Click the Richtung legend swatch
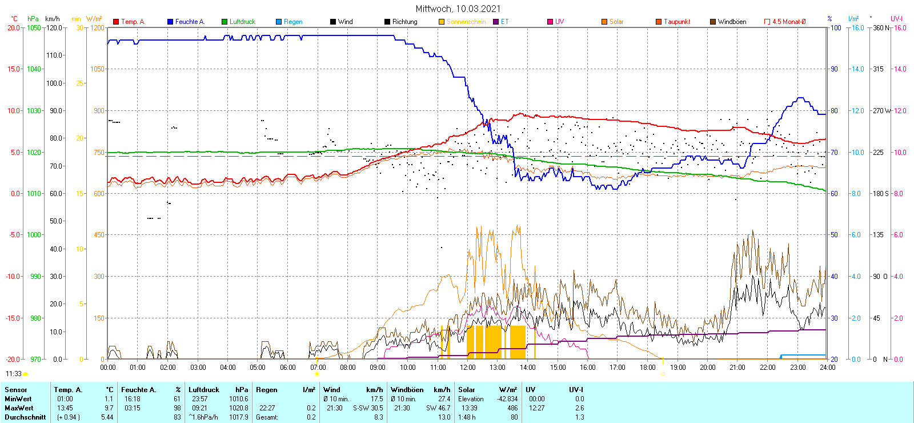Screen dimensions: 914x423 pos(387,22)
